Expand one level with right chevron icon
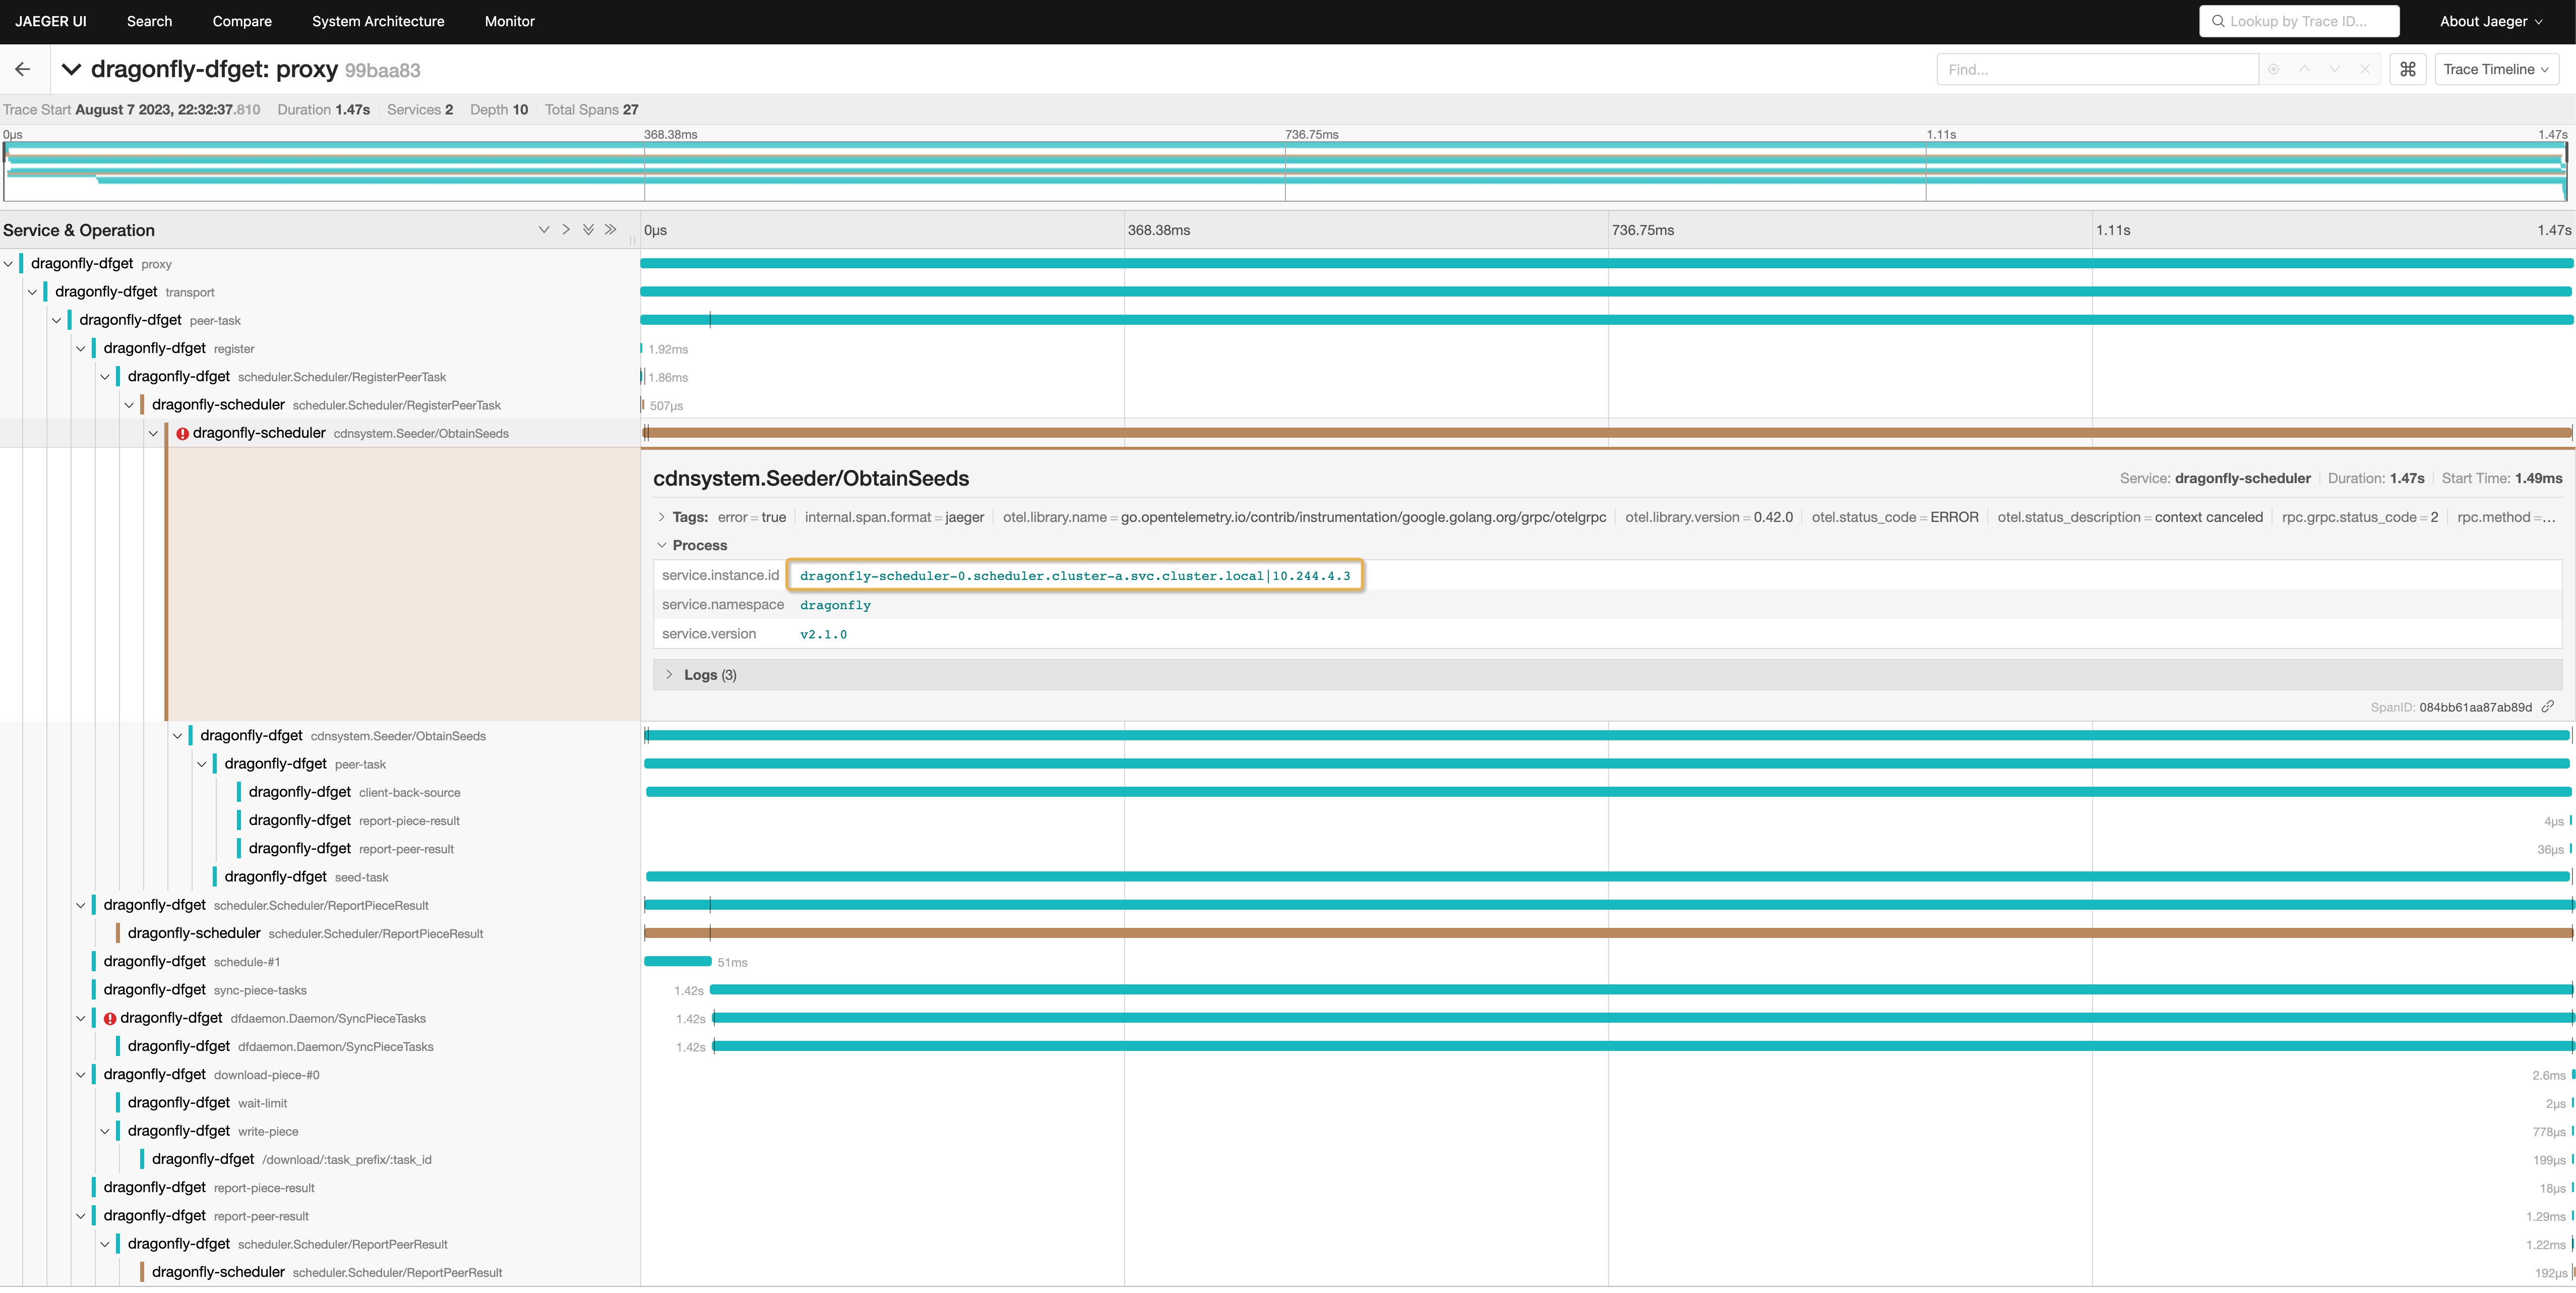Screen dimensions: 2576x1293 (566, 230)
